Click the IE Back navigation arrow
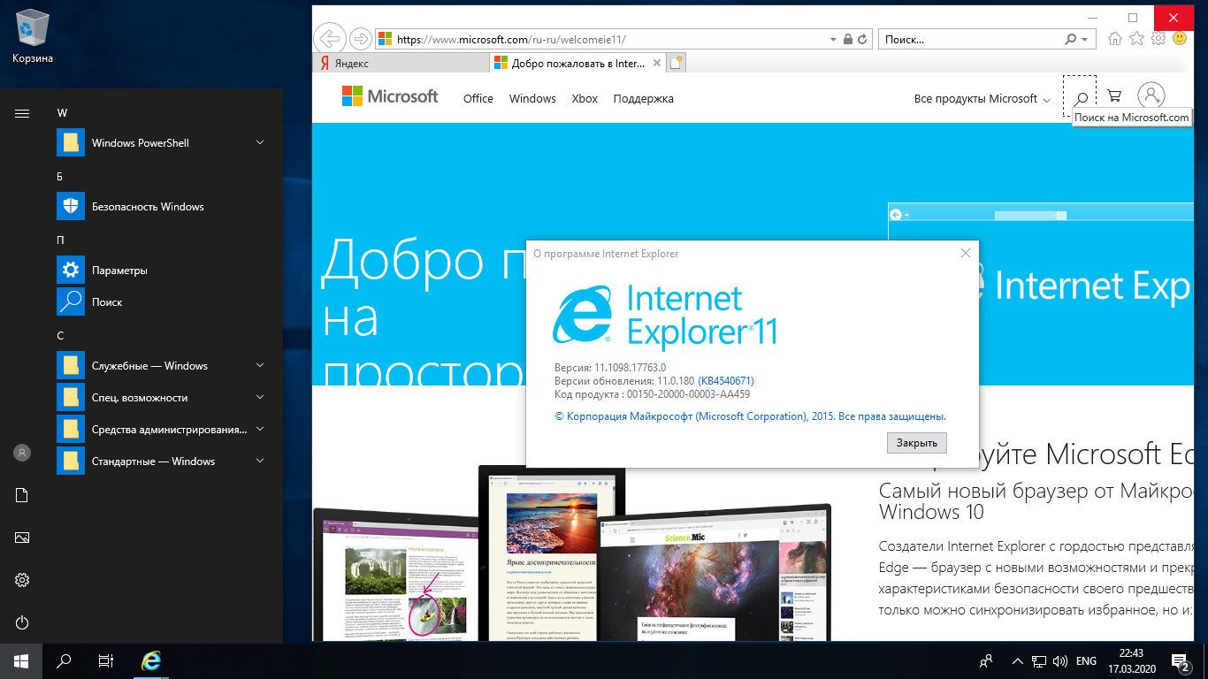Screen dimensions: 1208x679 (330, 39)
